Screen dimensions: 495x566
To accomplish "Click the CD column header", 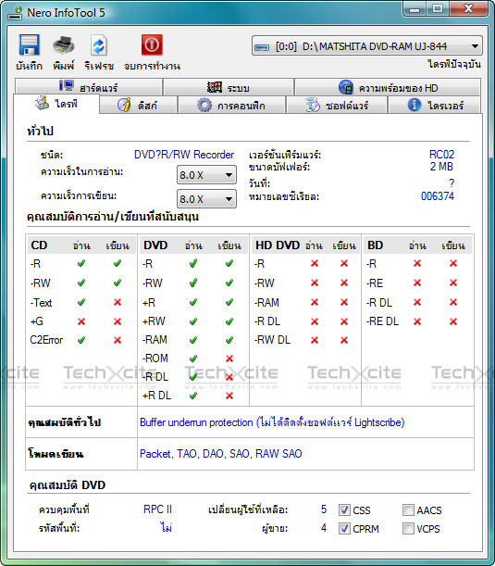I will [x=39, y=245].
